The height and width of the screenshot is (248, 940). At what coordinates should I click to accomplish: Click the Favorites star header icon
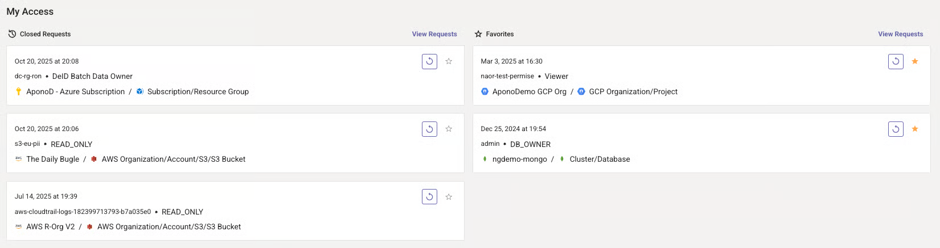tap(478, 34)
